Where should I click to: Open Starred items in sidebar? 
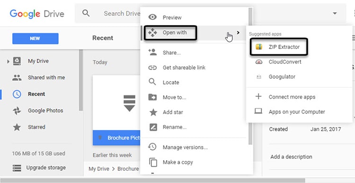36,127
